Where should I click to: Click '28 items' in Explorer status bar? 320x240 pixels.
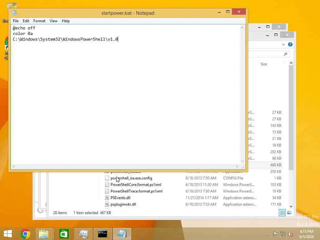[60, 213]
